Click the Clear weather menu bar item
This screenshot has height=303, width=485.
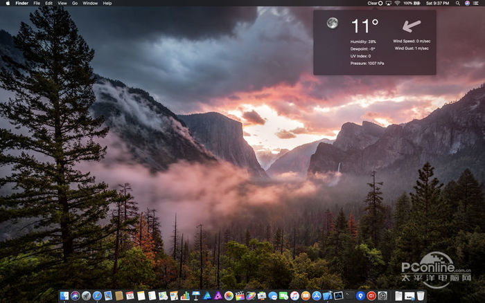point(375,3)
